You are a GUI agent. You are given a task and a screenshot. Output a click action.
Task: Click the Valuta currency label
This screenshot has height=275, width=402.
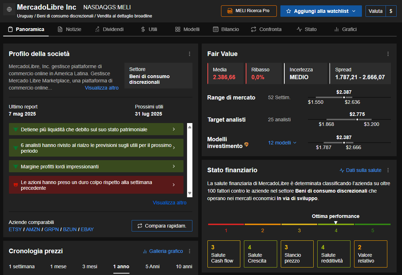click(x=375, y=11)
